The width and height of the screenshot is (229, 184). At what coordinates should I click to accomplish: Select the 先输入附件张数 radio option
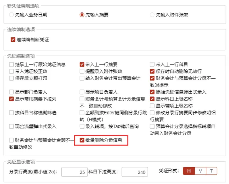click(x=152, y=15)
